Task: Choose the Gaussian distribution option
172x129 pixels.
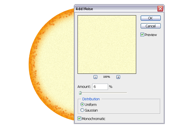Action: [82, 110]
